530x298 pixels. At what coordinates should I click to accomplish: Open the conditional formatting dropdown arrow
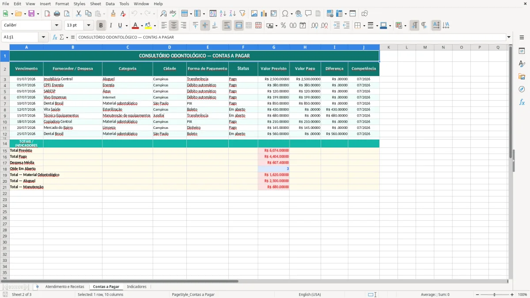point(405,26)
